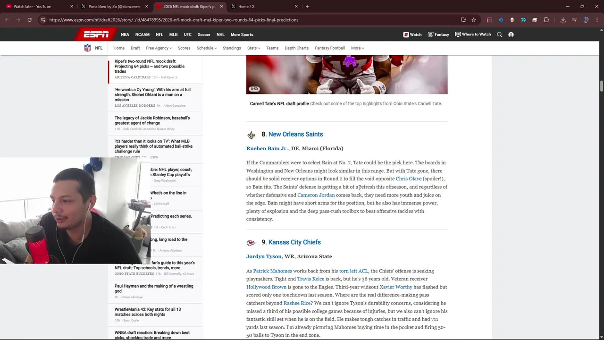Image resolution: width=604 pixels, height=340 pixels.
Task: Play the Carnell Tate draft profile video
Action: point(347,75)
